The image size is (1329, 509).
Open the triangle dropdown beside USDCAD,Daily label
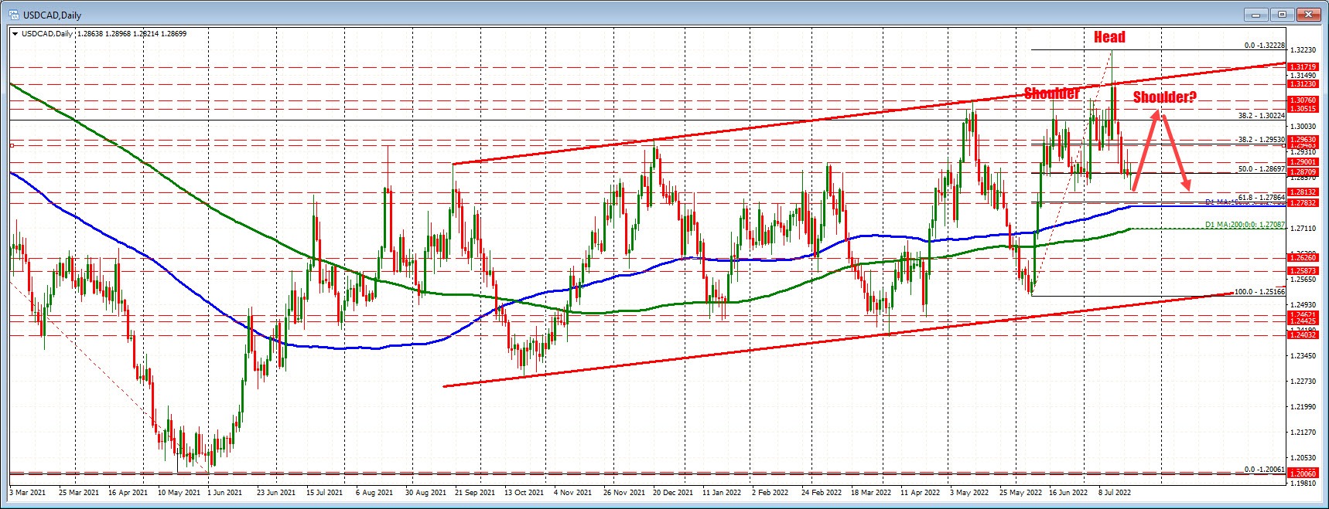(15, 34)
